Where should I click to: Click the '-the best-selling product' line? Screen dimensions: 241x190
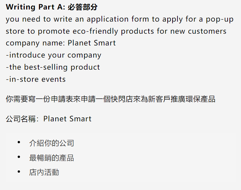tap(53, 67)
